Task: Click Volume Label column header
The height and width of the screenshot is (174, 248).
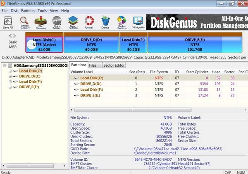Action: (98, 72)
